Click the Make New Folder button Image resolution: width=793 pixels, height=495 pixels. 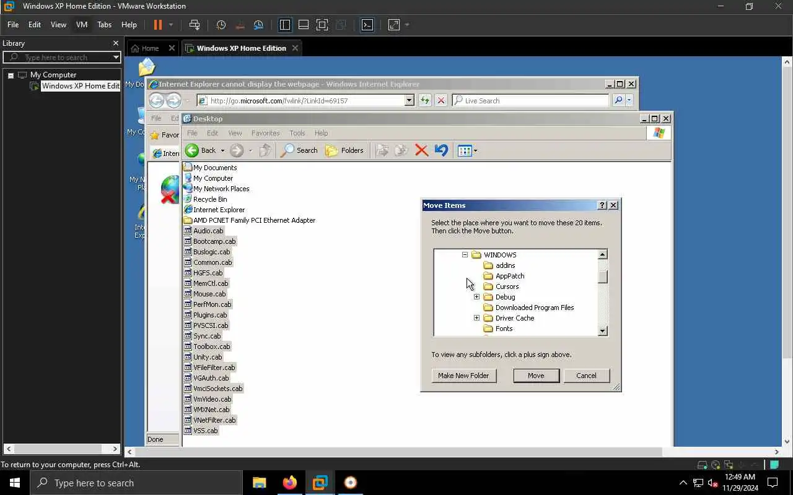(463, 376)
